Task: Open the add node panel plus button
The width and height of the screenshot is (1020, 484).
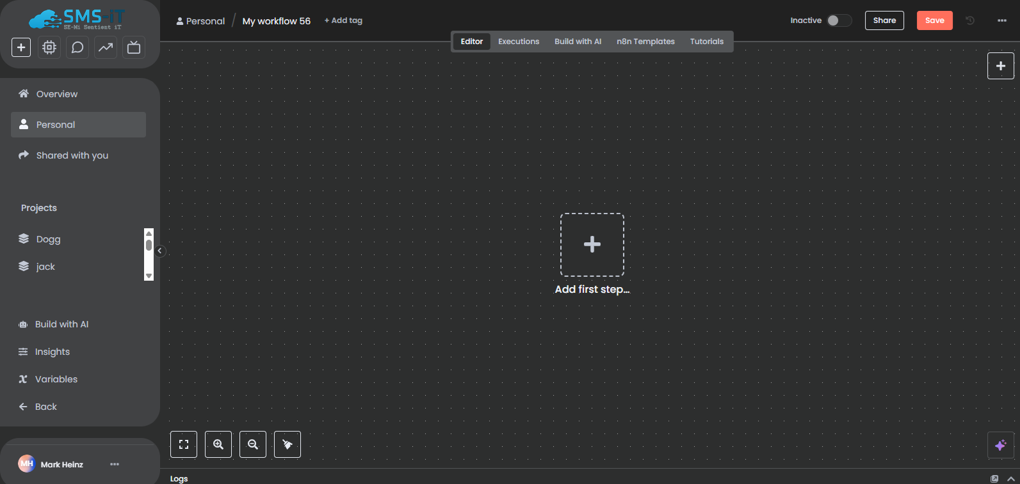Action: (1001, 66)
